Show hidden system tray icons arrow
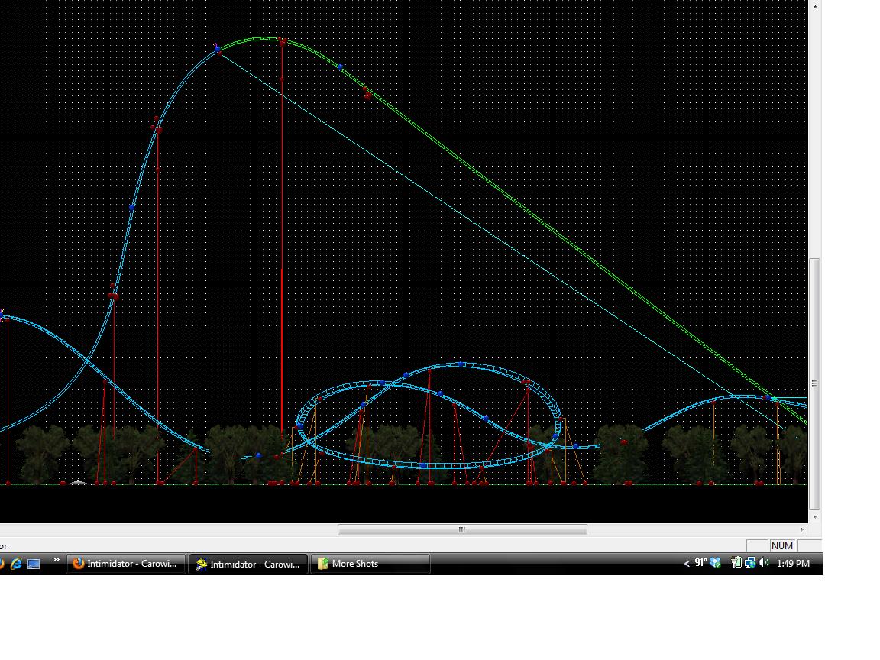Screen dimensions: 880x660 point(687,564)
